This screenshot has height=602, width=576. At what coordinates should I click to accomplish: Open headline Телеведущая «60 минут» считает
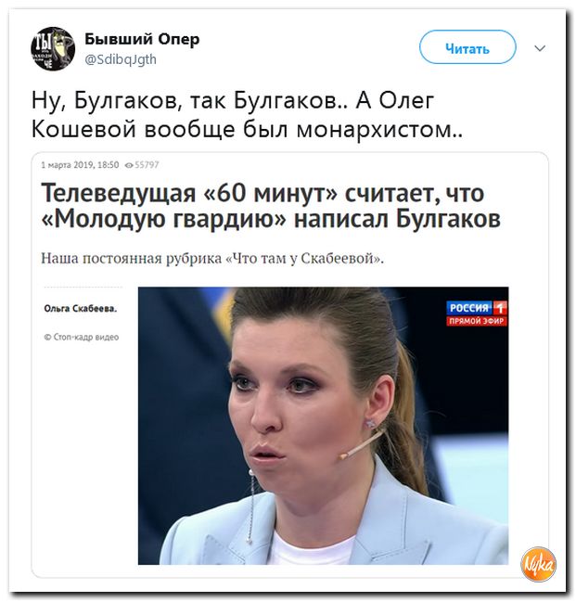tap(262, 193)
